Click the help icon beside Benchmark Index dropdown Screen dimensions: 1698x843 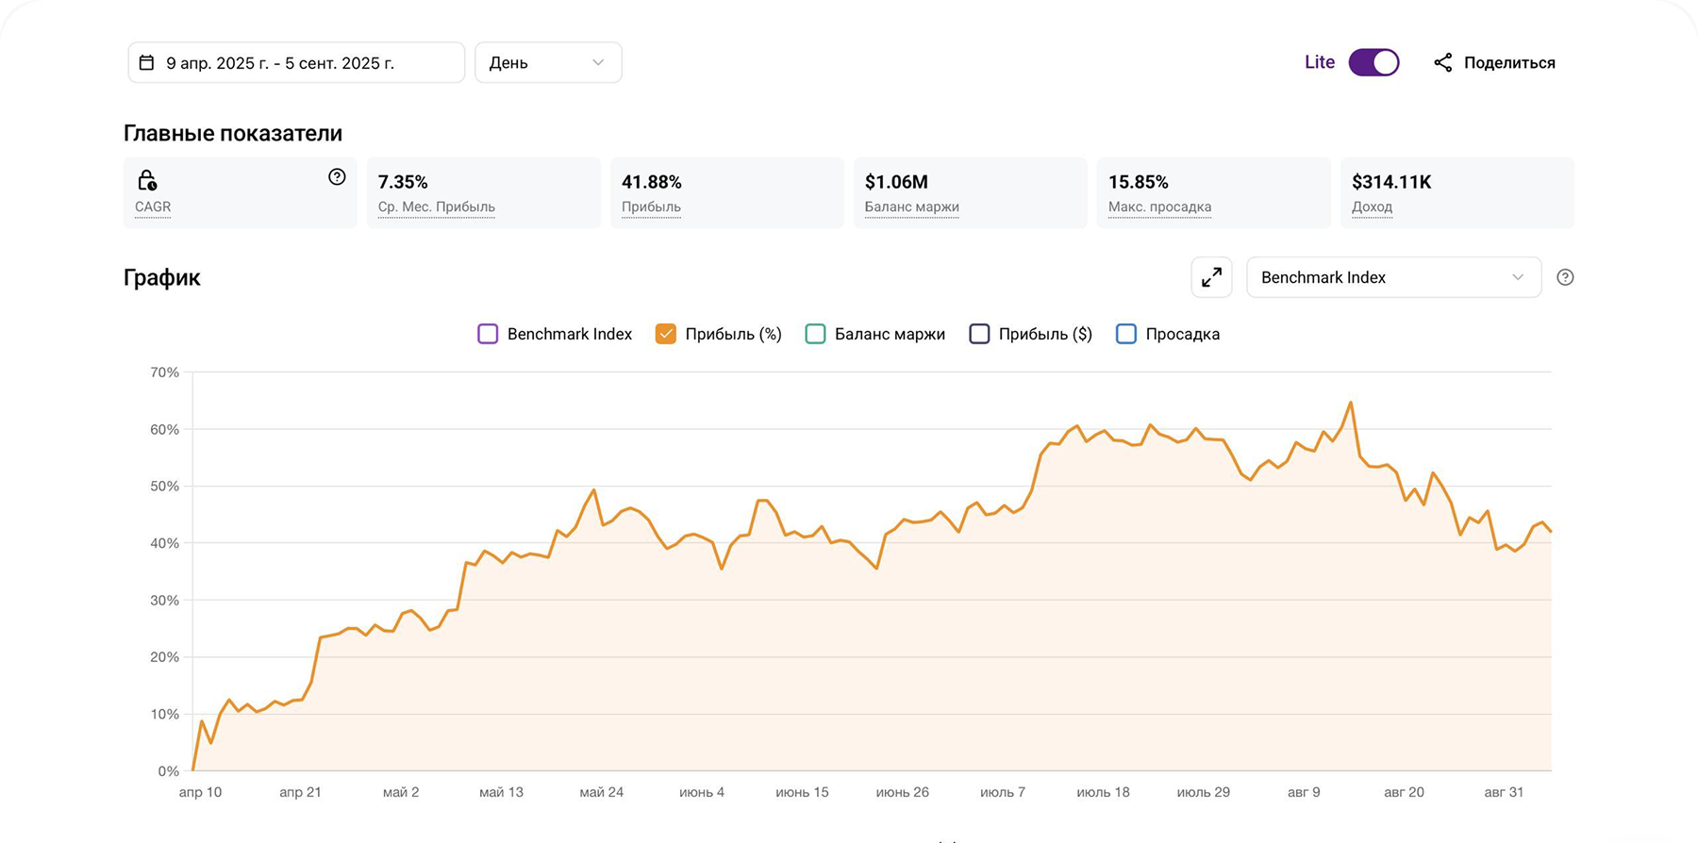click(x=1565, y=277)
